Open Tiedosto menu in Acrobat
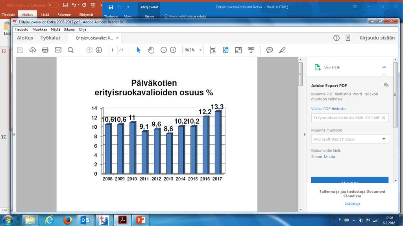This screenshot has width=403, height=226. pyautogui.click(x=22, y=29)
